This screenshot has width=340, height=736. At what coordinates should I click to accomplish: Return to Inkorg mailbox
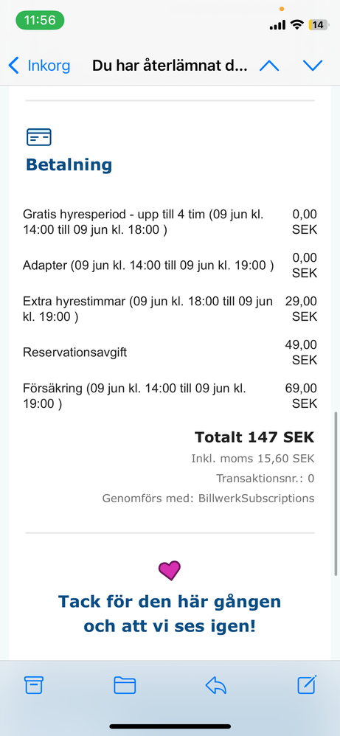click(x=49, y=66)
